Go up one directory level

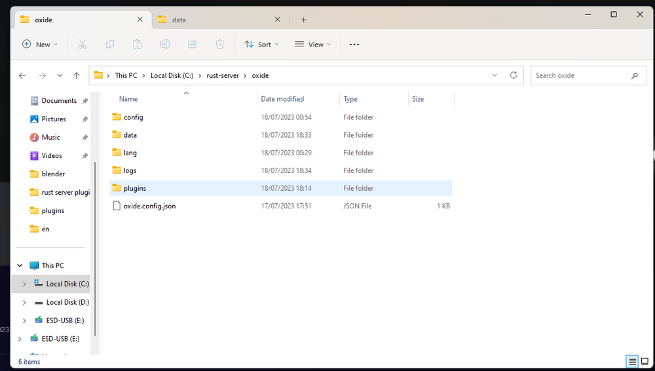pyautogui.click(x=77, y=75)
